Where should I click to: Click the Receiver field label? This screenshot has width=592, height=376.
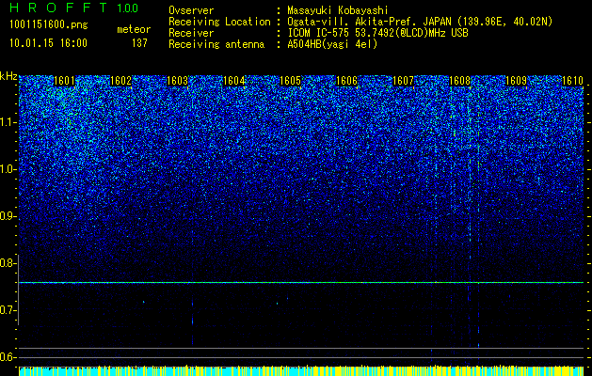(x=191, y=33)
